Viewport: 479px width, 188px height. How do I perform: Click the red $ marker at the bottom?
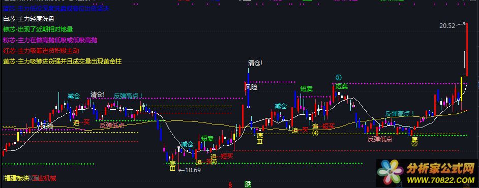click(x=230, y=184)
